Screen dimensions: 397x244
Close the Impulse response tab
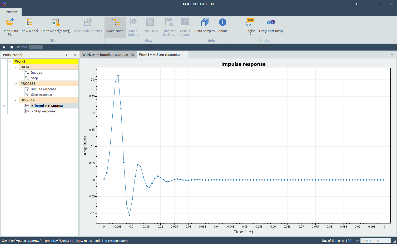[x=133, y=55]
